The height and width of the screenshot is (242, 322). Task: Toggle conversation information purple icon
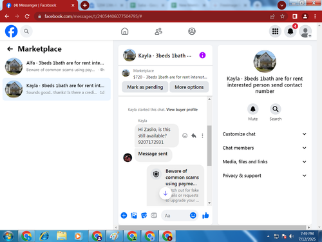coord(202,55)
